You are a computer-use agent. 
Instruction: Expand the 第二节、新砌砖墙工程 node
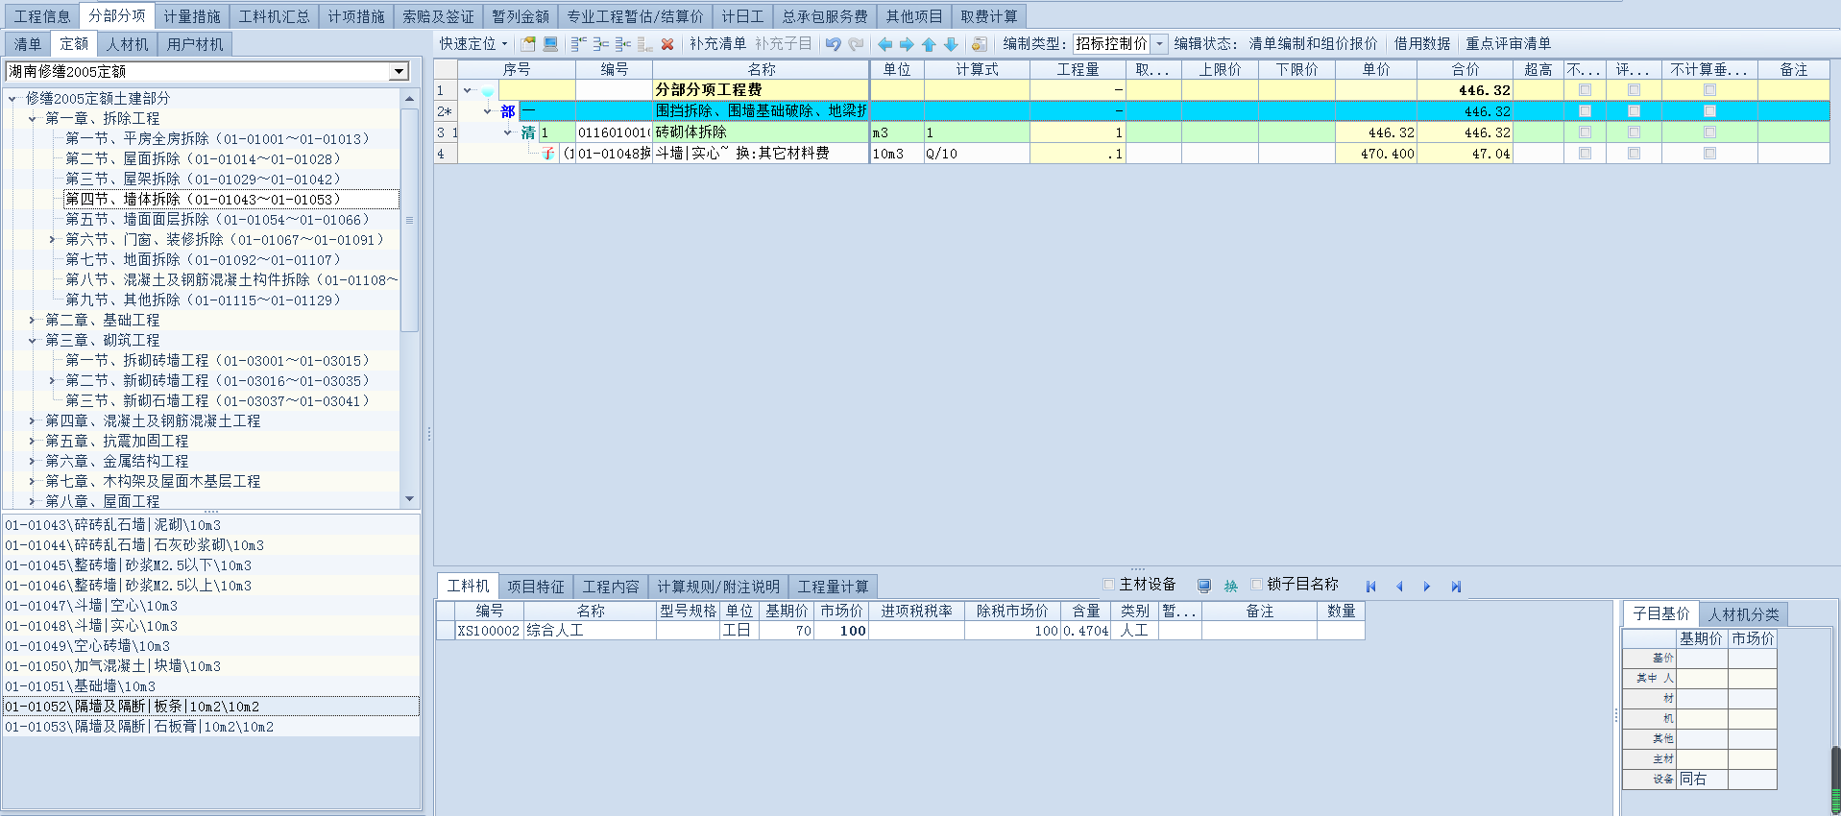point(52,381)
